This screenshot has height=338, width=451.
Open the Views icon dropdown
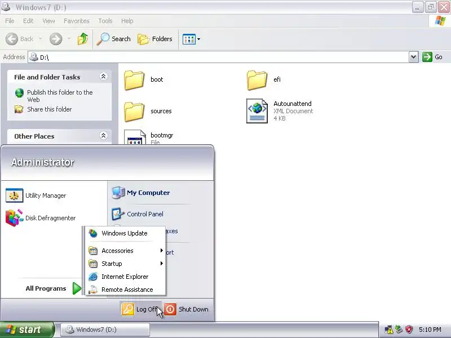click(x=191, y=39)
